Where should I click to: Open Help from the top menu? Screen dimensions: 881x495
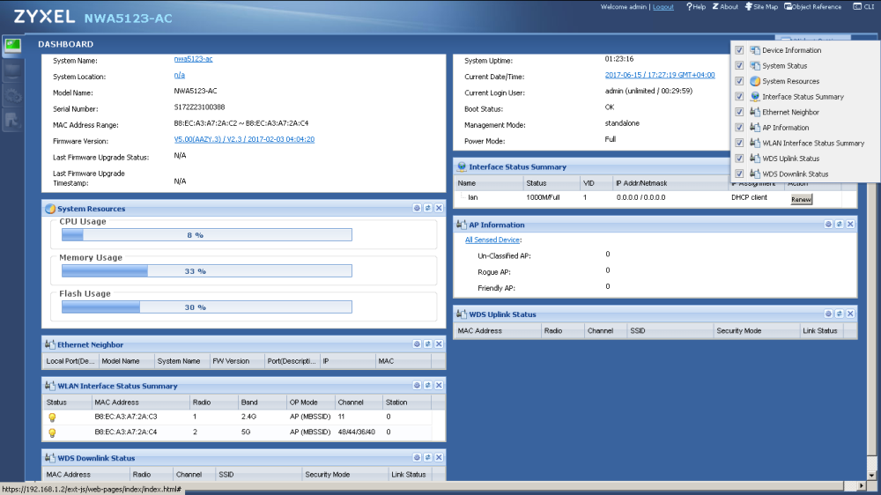[x=696, y=7]
